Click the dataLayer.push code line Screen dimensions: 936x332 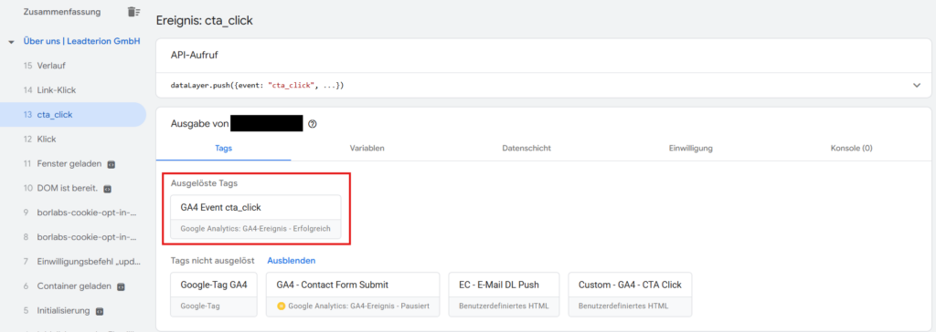(x=257, y=86)
